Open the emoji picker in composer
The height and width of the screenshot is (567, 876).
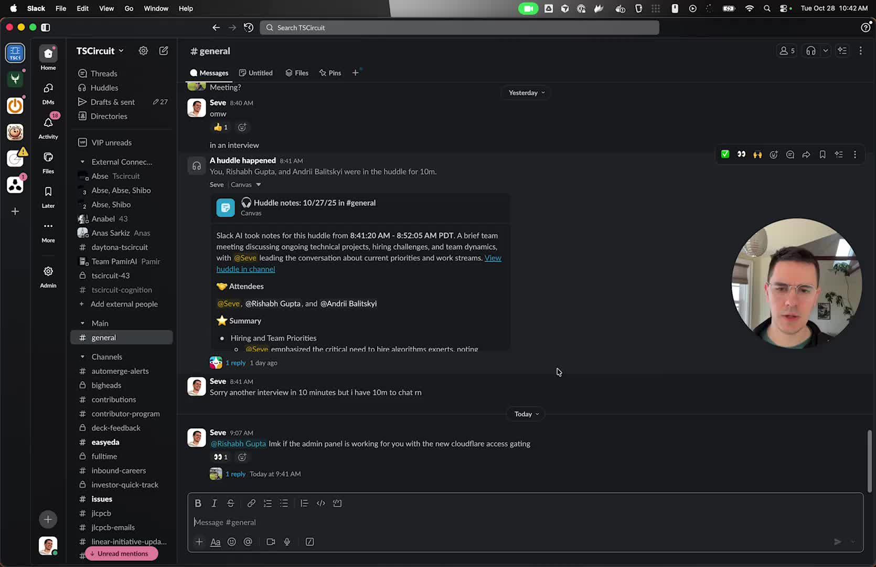coord(231,542)
